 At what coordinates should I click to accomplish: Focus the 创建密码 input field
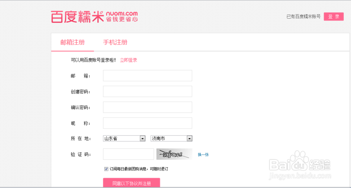point(147,91)
